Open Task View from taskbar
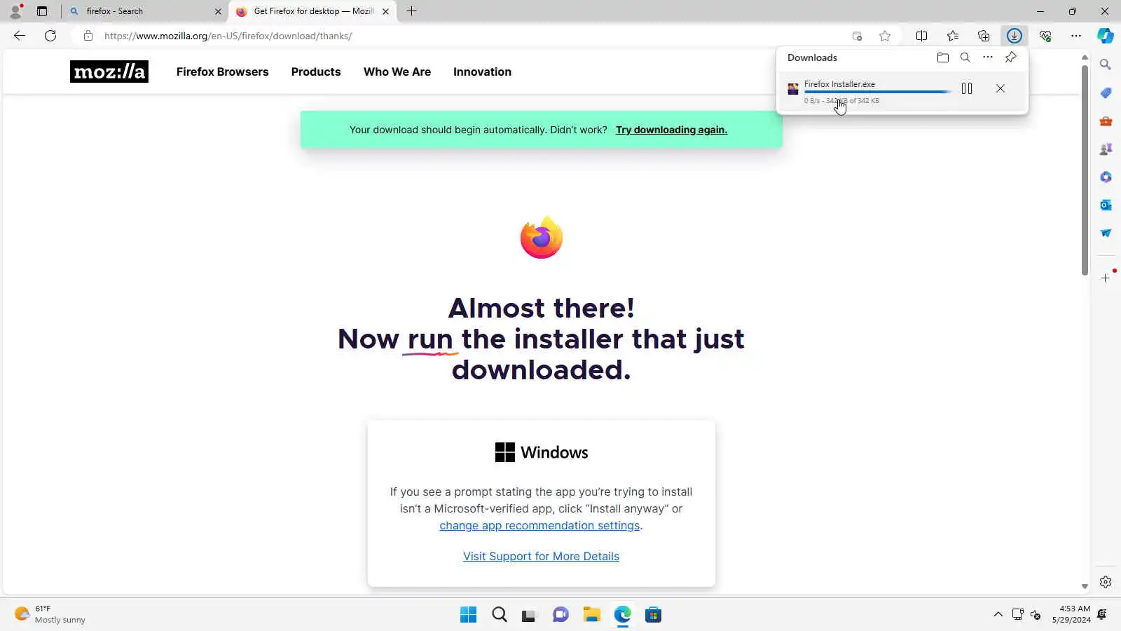 (x=530, y=615)
